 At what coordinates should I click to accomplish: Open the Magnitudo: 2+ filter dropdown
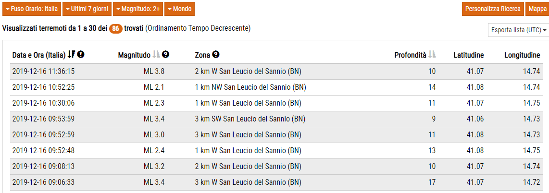138,9
